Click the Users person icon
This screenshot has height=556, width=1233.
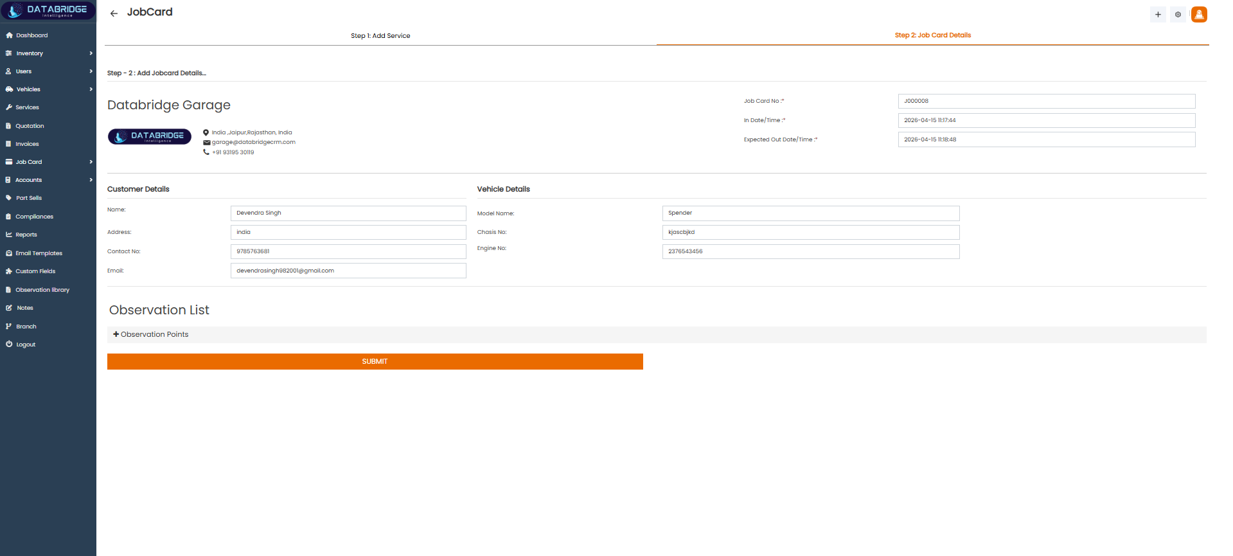(9, 71)
